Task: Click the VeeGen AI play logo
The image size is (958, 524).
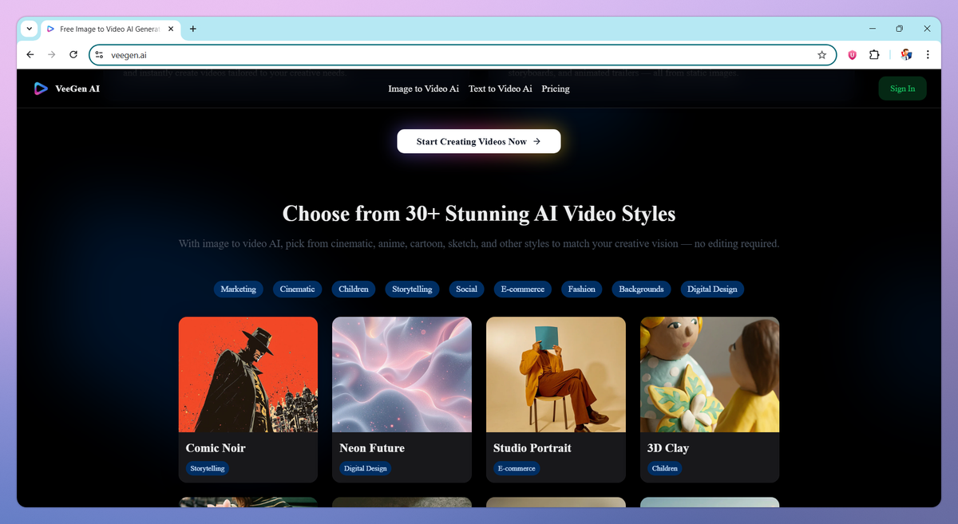Action: (x=41, y=89)
